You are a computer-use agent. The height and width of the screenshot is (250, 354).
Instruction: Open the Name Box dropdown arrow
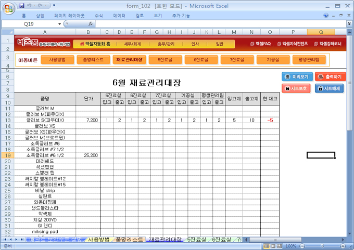59,24
